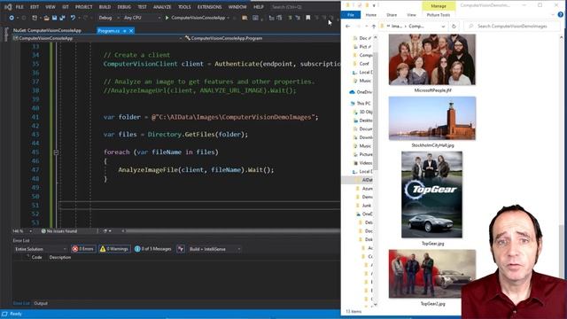Open the HELP menu
567x319 pixels.
258,7
